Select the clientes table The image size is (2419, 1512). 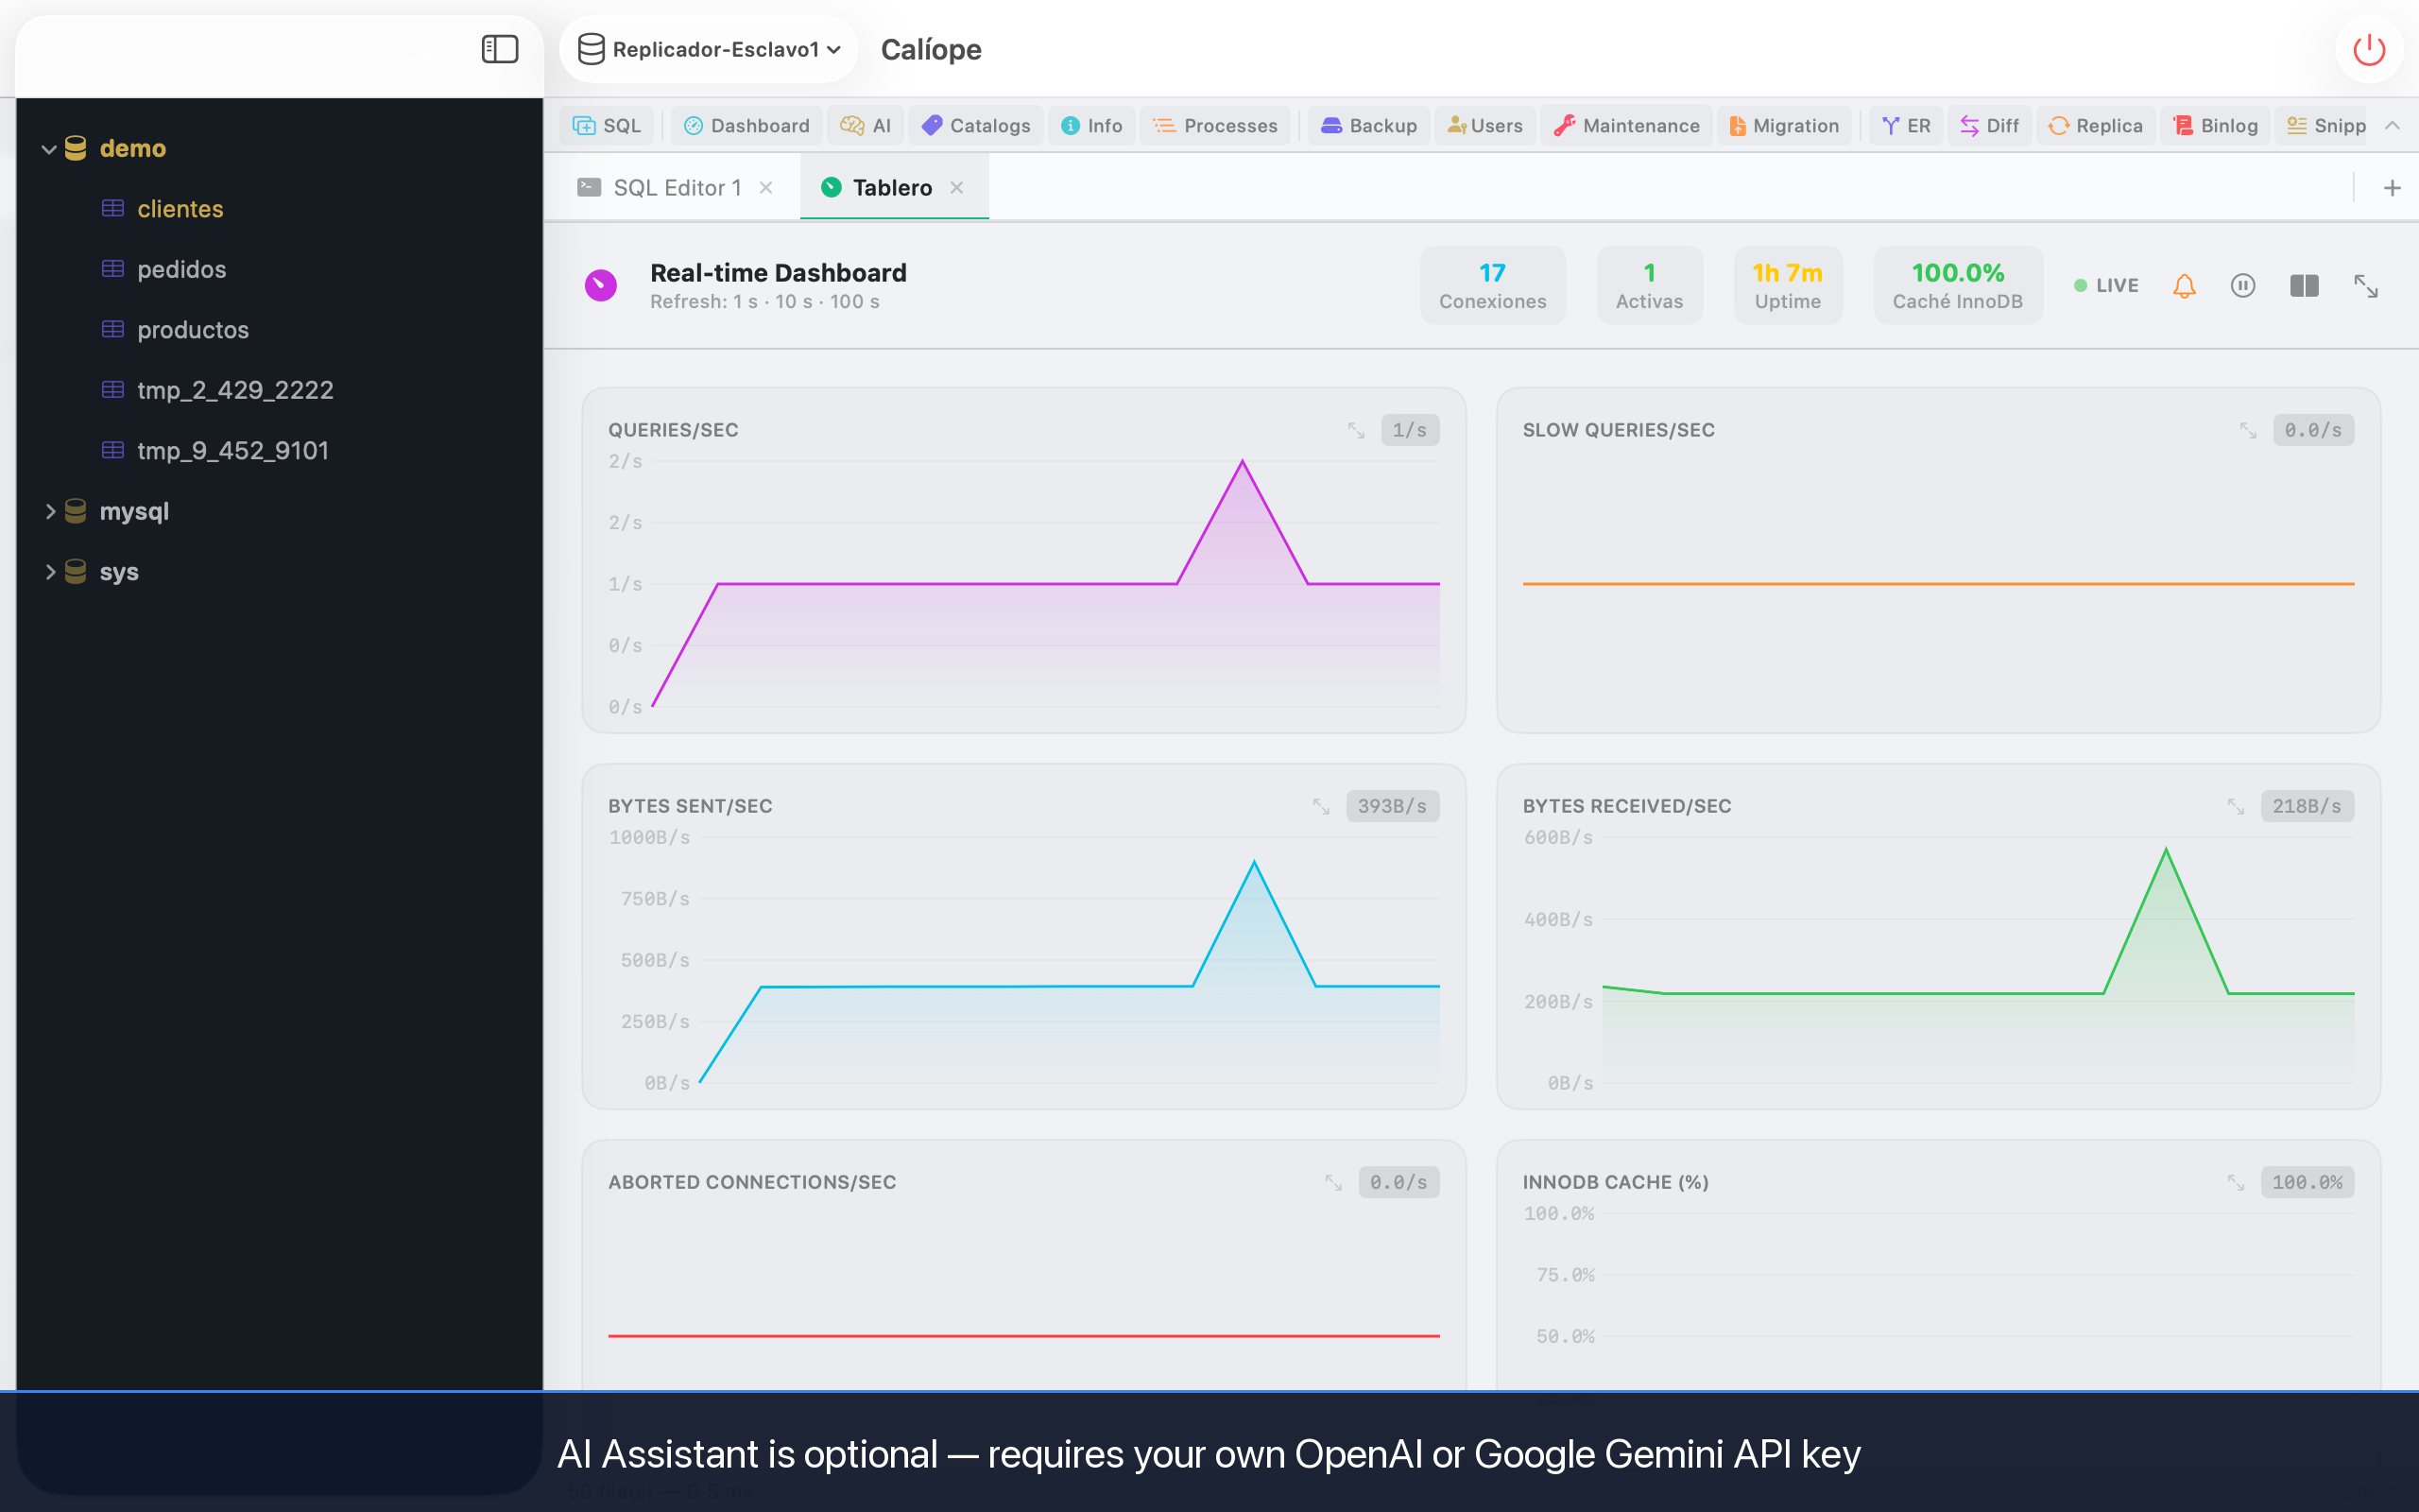180,209
